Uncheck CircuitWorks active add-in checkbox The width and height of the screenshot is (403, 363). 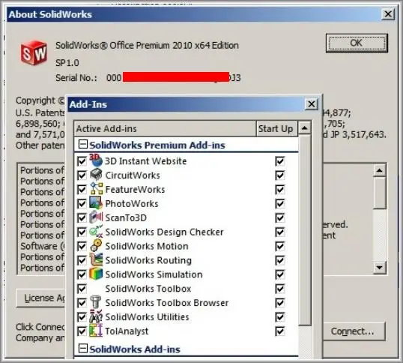tap(82, 175)
